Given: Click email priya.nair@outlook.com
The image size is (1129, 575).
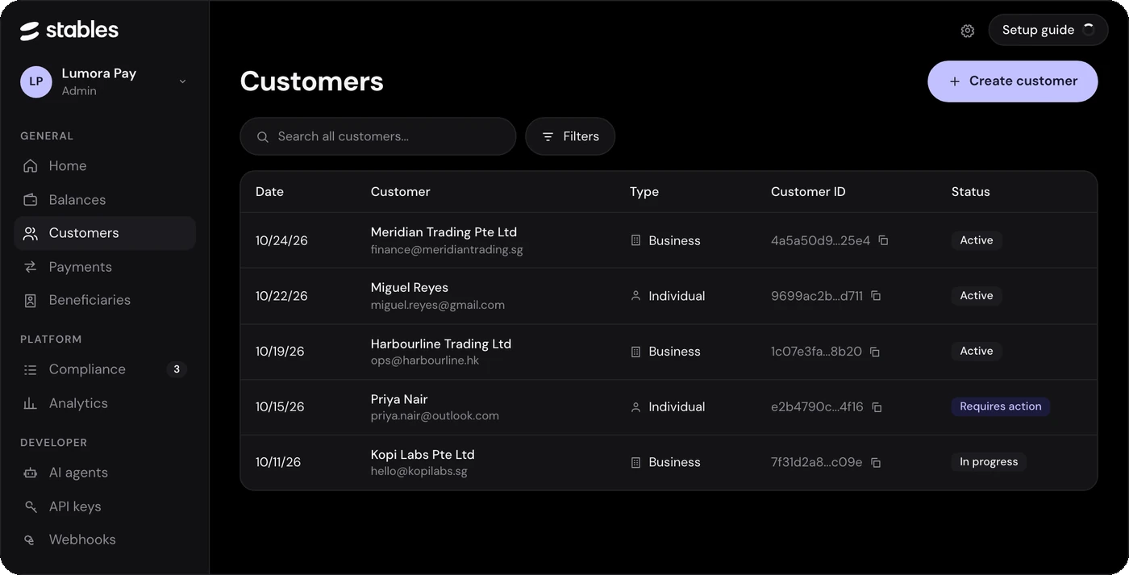Looking at the screenshot, I should coord(435,416).
